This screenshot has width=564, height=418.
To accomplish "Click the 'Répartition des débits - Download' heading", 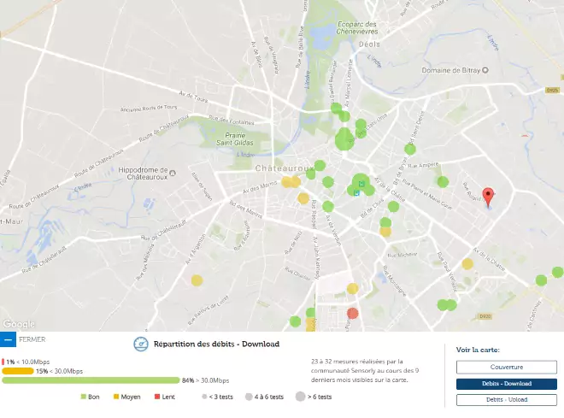I will click(216, 344).
